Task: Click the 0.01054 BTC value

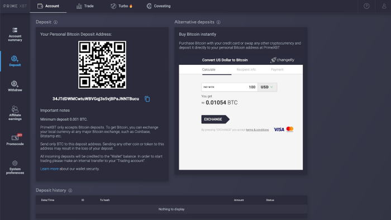Action: [x=221, y=103]
